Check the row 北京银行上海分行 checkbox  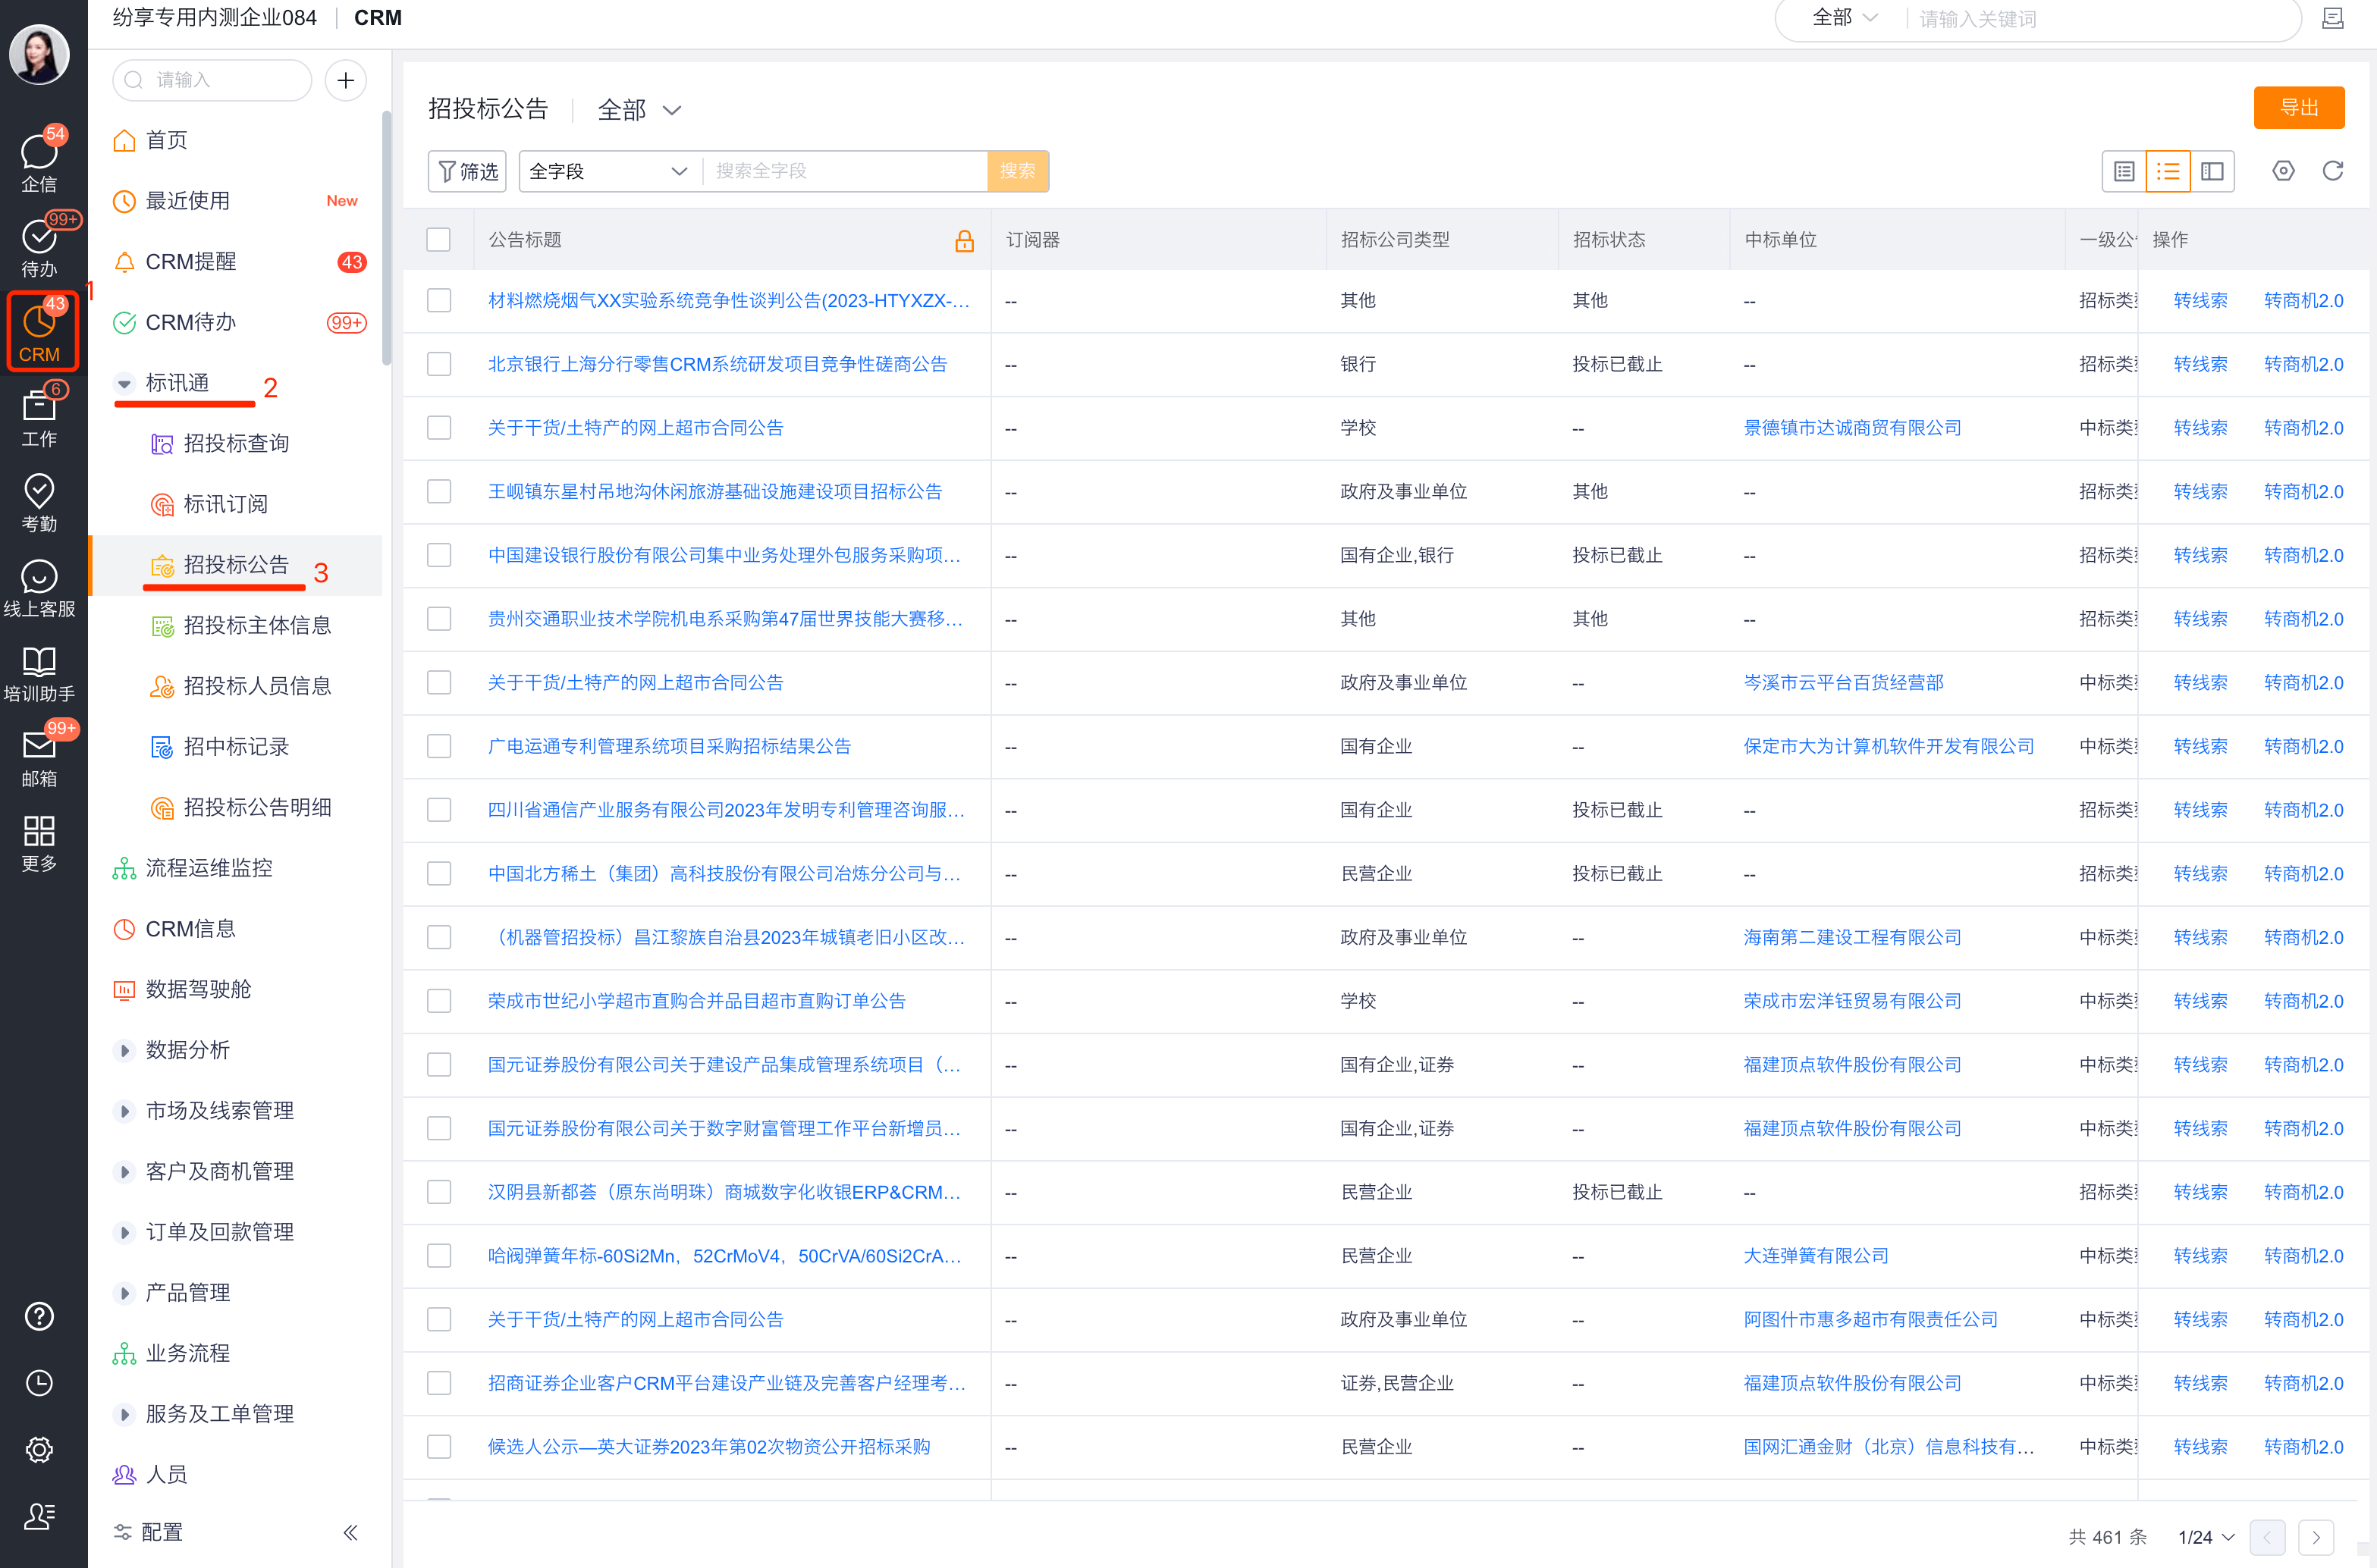438,364
